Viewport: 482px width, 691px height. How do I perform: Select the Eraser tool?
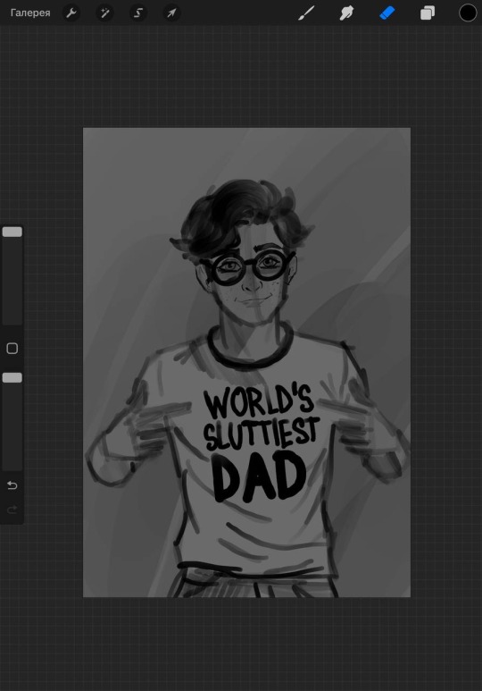(386, 13)
